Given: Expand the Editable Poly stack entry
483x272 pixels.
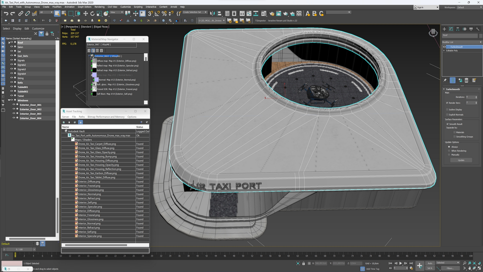Looking at the screenshot, I should (x=444, y=51).
